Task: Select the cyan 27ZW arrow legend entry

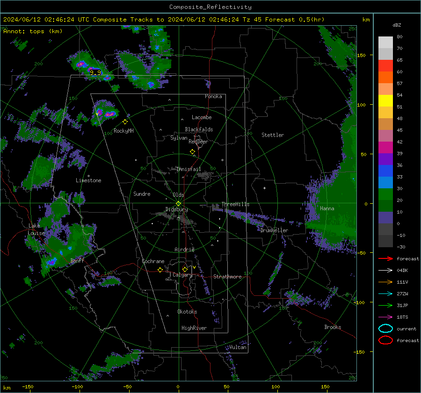Action: (385, 294)
